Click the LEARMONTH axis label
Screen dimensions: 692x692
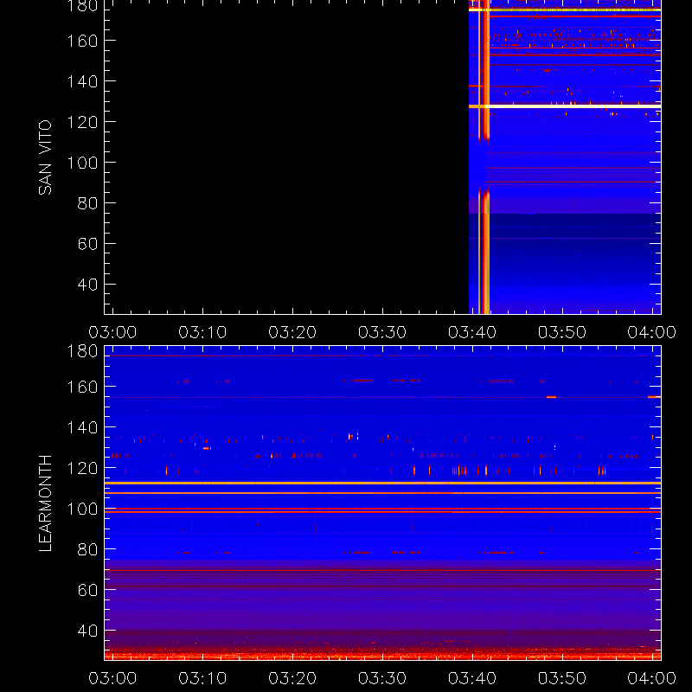pos(46,503)
